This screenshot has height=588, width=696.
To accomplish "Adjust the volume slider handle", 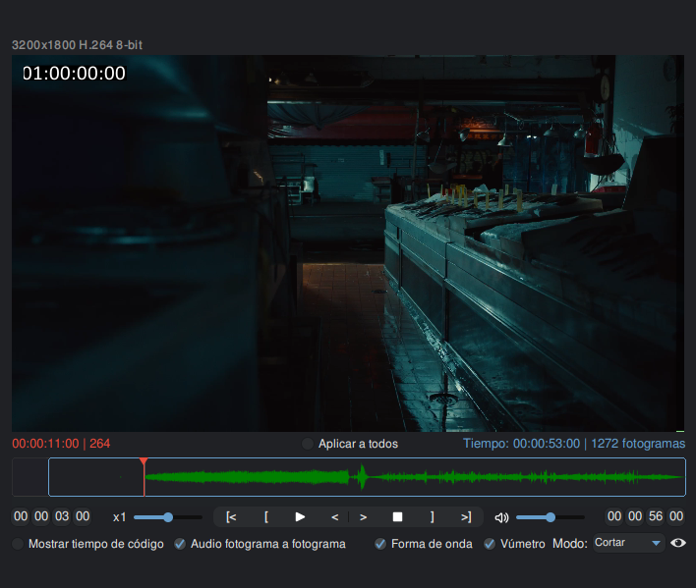I will pos(551,517).
